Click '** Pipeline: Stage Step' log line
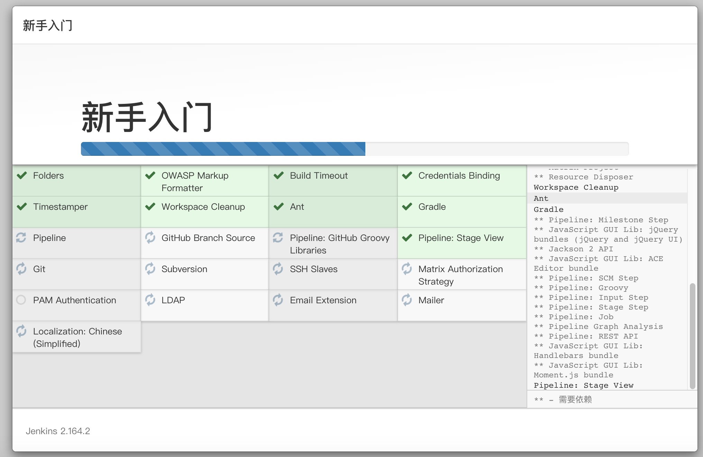This screenshot has height=457, width=703. pyautogui.click(x=591, y=307)
